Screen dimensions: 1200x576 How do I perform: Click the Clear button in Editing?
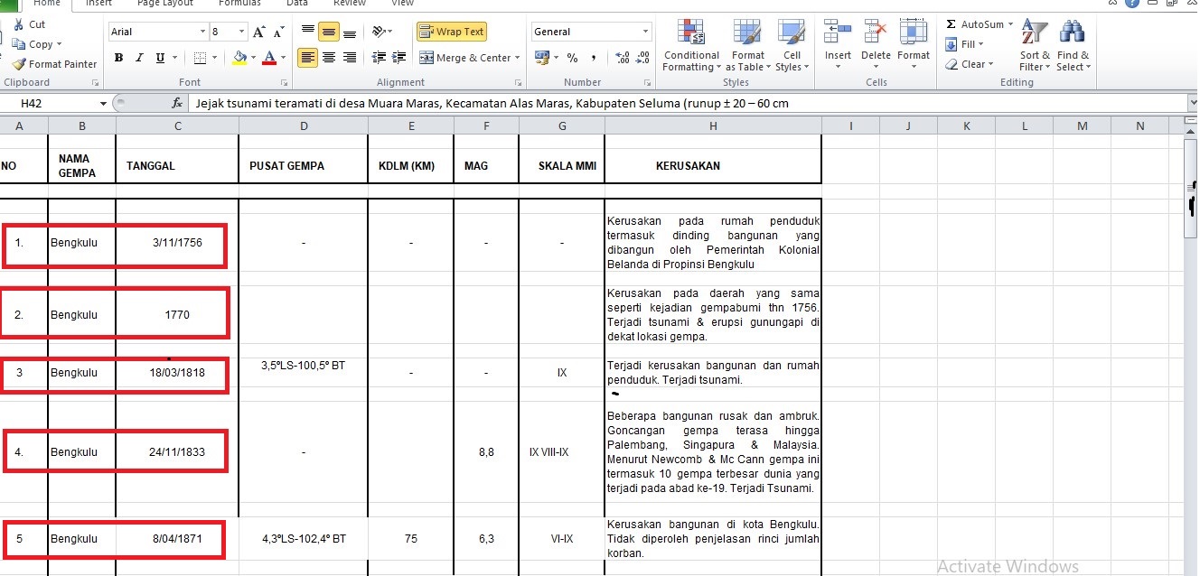(968, 64)
